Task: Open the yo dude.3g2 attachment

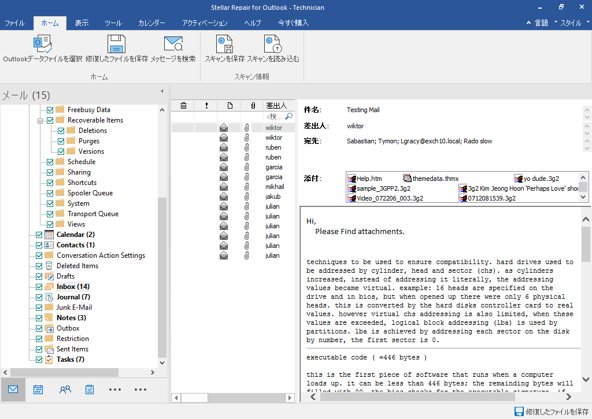Action: click(536, 179)
